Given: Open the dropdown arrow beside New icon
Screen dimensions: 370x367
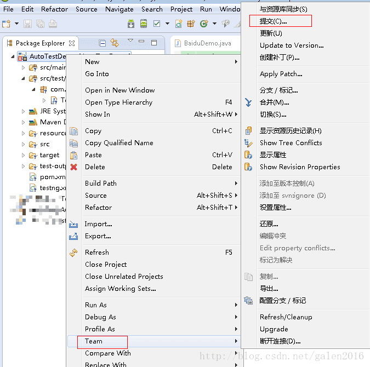Looking at the screenshot, I should [x=16, y=24].
